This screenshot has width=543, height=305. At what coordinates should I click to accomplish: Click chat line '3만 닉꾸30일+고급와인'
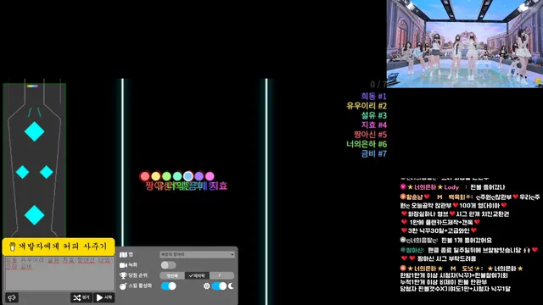(x=439, y=230)
